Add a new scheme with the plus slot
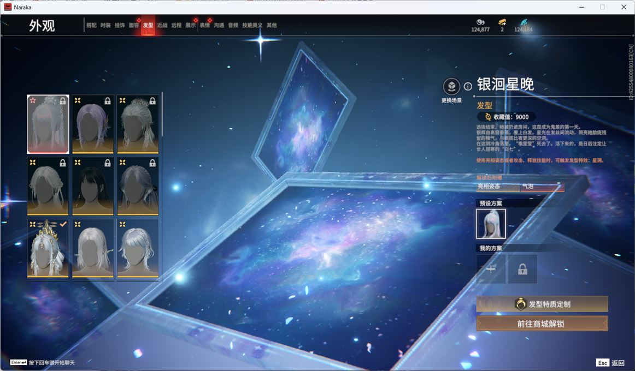Viewport: 635px width, 371px height. pyautogui.click(x=491, y=269)
